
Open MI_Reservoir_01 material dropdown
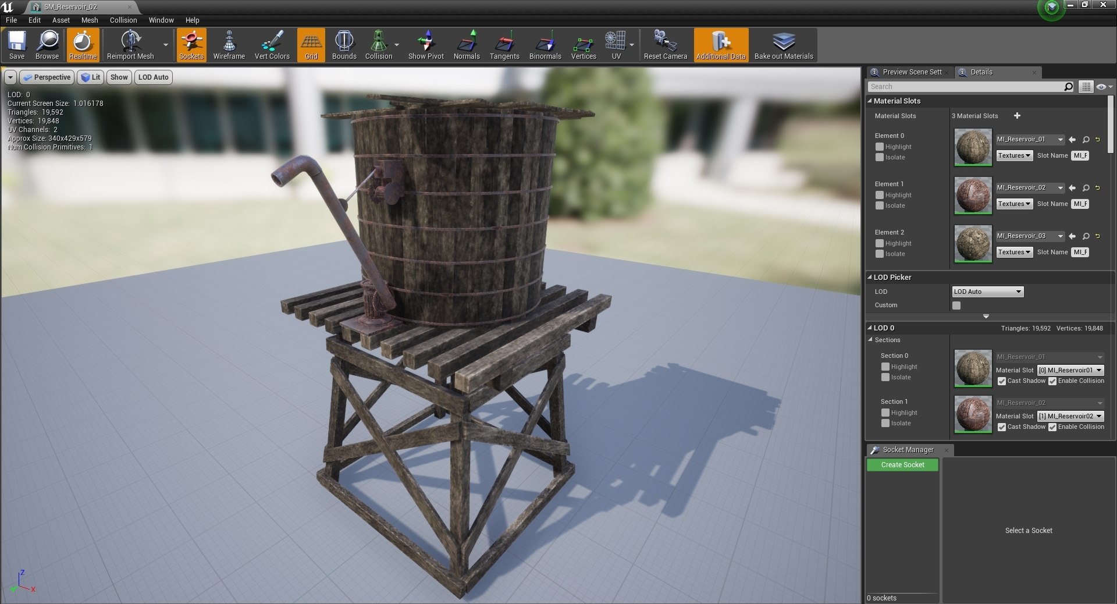[x=1030, y=140]
